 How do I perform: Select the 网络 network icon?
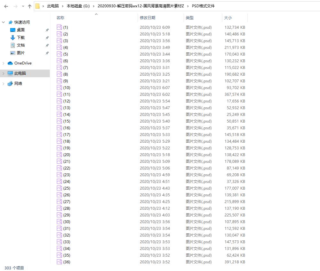point(10,84)
